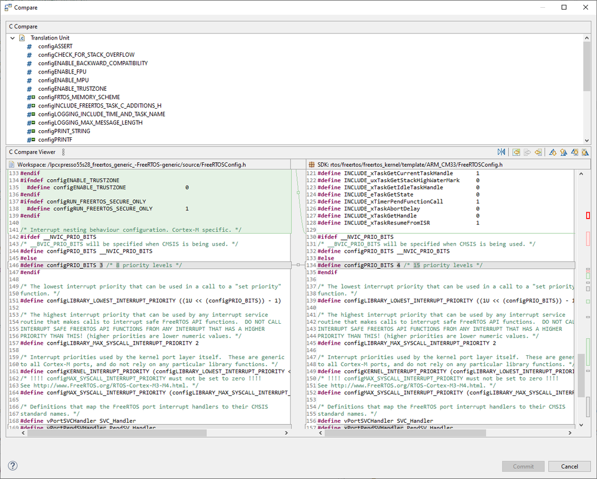The width and height of the screenshot is (597, 479).
Task: Select configCHECK_FOR_STACK_OVERFLOW entry
Action: point(86,55)
